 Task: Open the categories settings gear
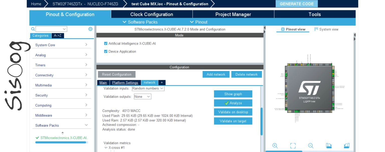(x=90, y=29)
